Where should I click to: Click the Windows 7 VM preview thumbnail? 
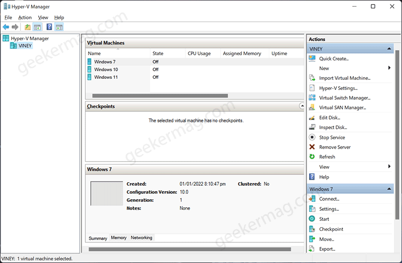(x=107, y=193)
